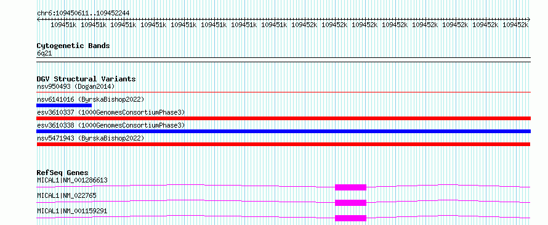Click the 6q21 band label
Image resolution: width=548 pixels, height=225 pixels.
point(44,54)
